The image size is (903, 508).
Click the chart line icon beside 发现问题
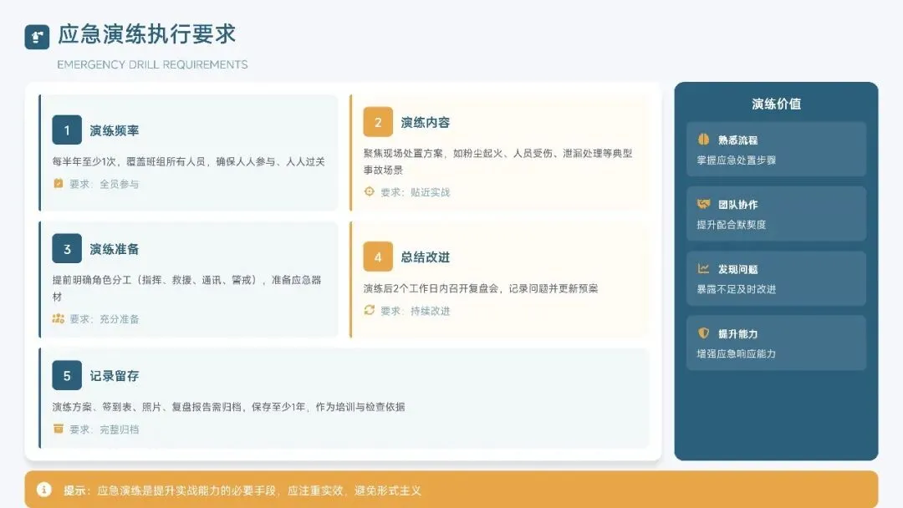703,268
